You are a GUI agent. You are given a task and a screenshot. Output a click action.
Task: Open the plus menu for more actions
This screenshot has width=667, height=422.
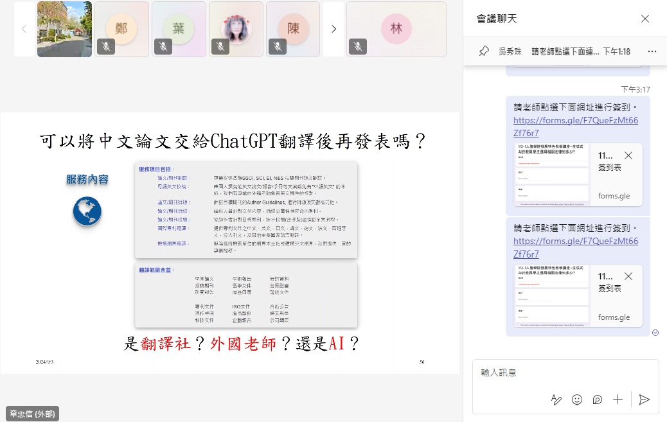pos(618,400)
